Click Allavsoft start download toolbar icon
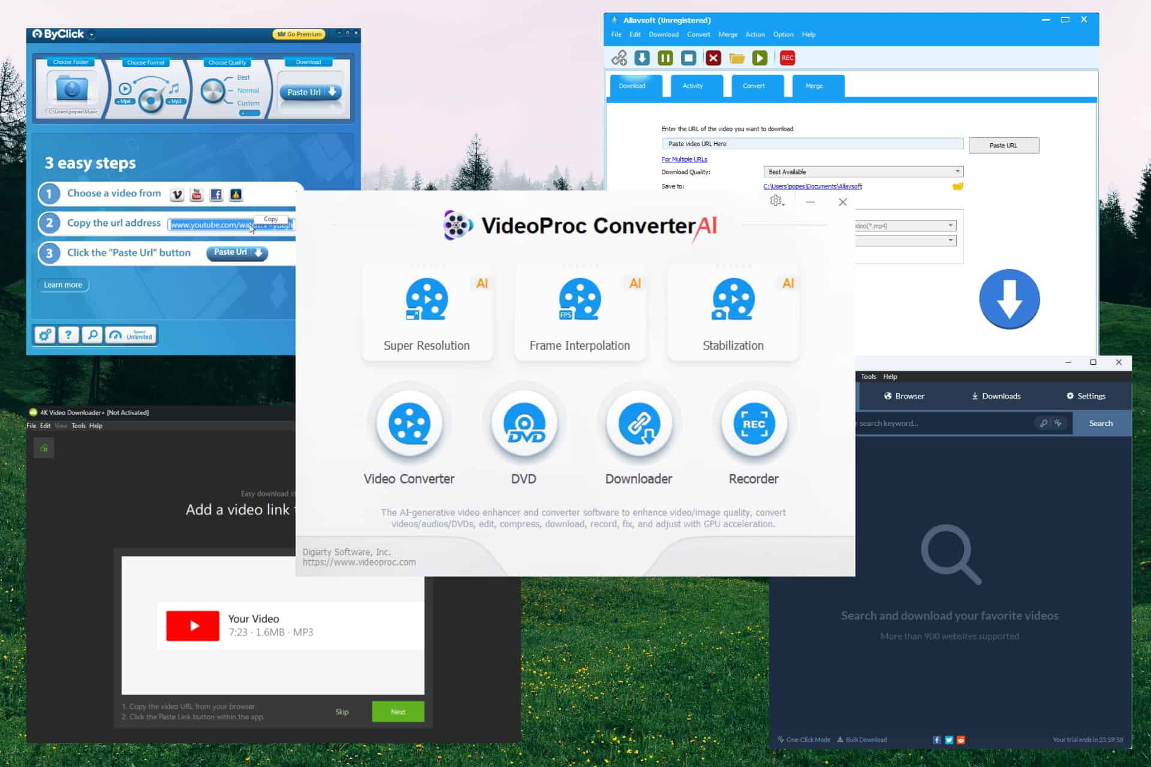This screenshot has height=767, width=1151. coord(642,58)
